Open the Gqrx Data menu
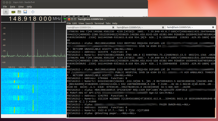This screenshot has height=121, width=218. pos(13,6)
